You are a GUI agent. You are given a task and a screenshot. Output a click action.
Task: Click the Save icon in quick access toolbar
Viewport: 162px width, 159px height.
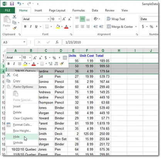[x=12, y=4]
